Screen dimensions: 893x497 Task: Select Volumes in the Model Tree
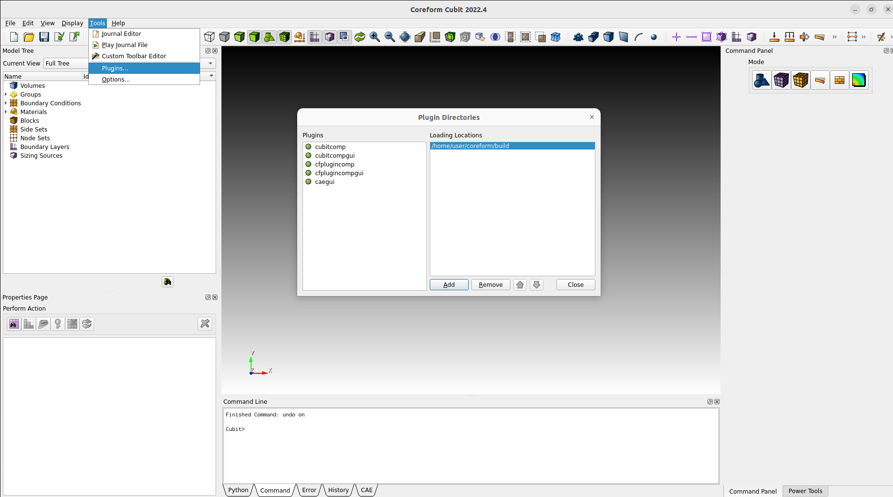coord(33,85)
